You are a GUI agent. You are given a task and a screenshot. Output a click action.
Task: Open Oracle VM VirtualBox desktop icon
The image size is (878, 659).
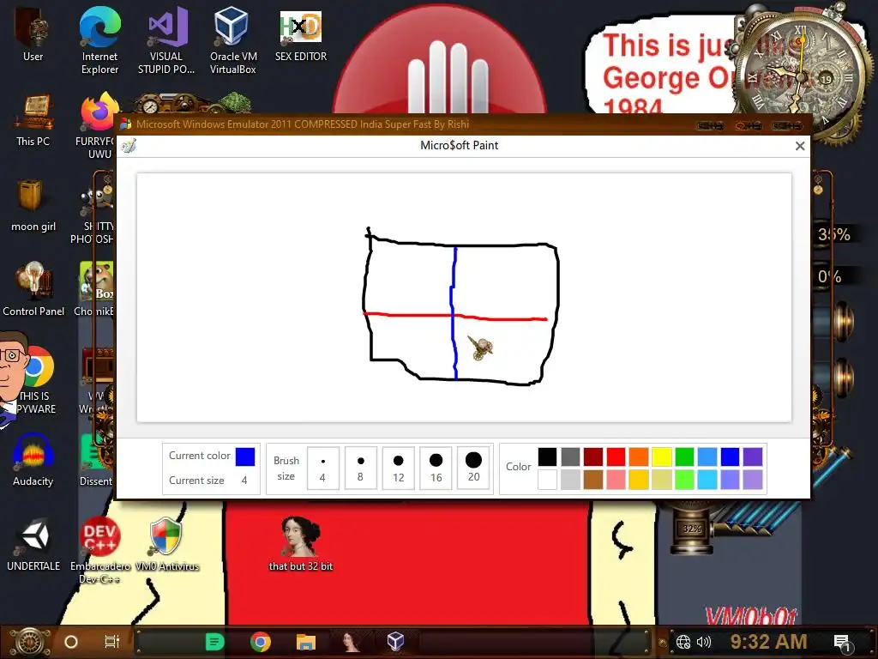tap(233, 40)
